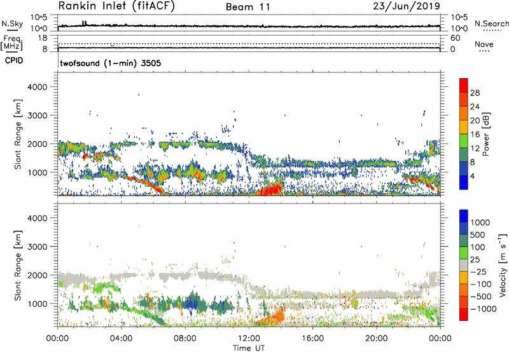
Task: Click the '60' tick on the Nave axis
Action: [x=455, y=38]
